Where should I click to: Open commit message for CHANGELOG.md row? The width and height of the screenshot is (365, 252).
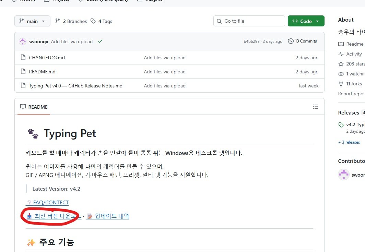point(165,58)
